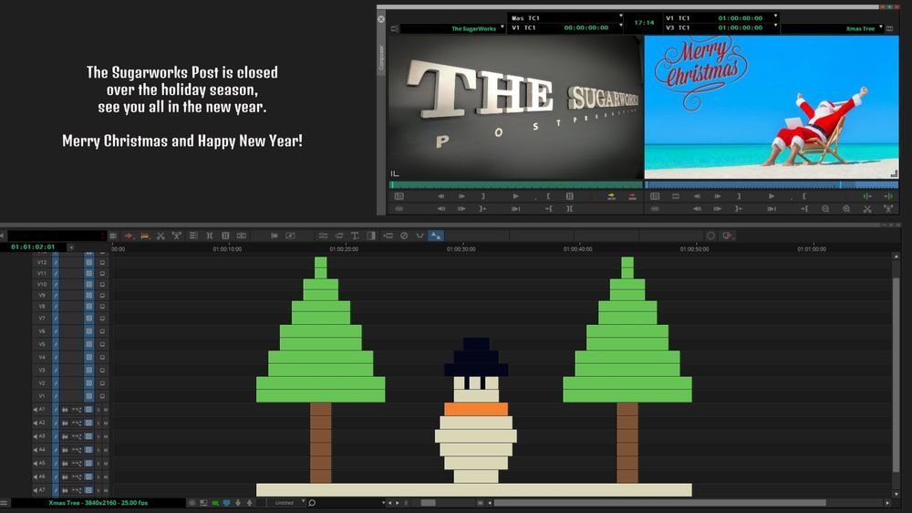The image size is (912, 513).
Task: Click The Sugarworks source monitor image
Action: click(515, 107)
